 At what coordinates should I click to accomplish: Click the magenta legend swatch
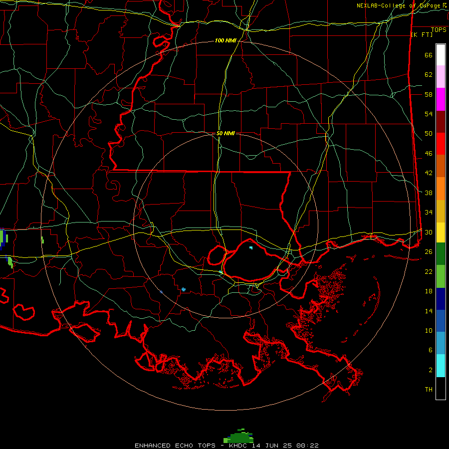441,99
